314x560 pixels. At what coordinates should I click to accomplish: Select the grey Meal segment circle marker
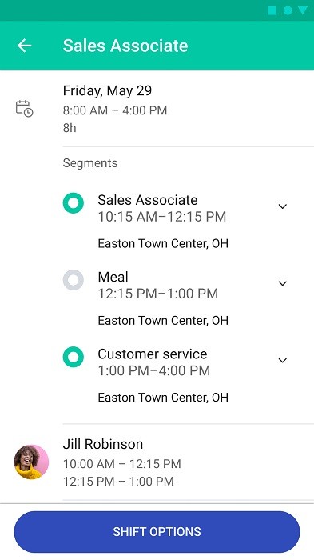coord(74,280)
